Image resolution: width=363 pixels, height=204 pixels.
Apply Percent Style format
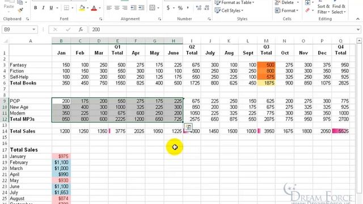pyautogui.click(x=180, y=8)
